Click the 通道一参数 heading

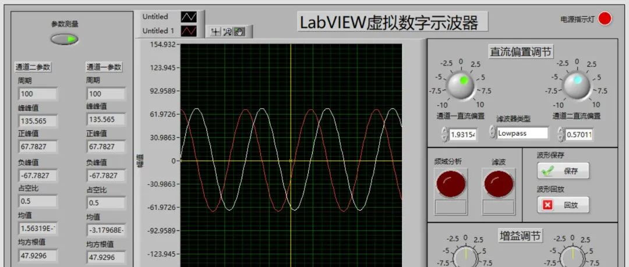click(104, 66)
